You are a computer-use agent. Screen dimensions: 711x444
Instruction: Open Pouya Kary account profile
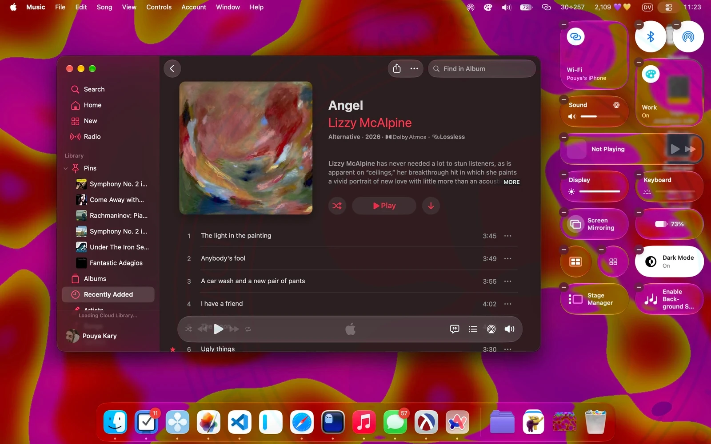click(92, 336)
